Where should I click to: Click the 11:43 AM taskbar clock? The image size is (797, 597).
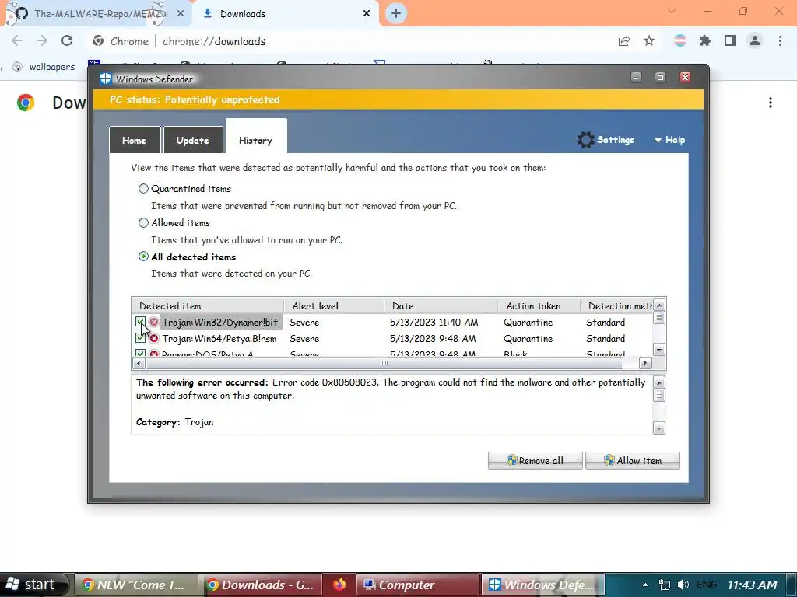[752, 585]
